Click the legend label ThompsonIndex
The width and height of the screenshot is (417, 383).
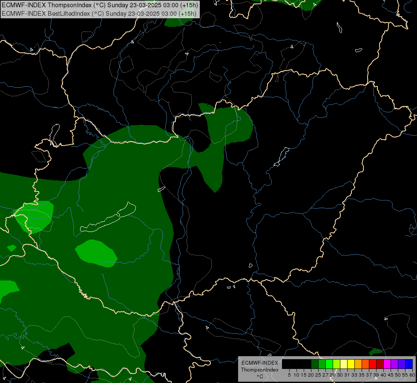259,370
